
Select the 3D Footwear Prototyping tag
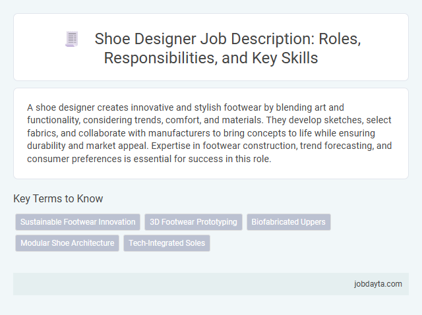coord(193,222)
